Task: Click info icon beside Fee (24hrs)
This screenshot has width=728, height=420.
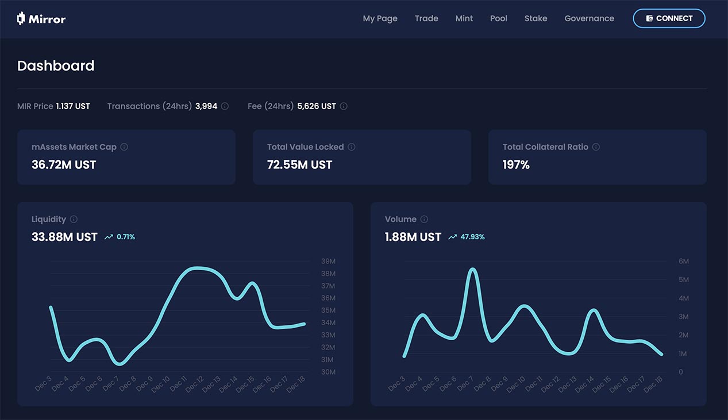Action: 344,106
